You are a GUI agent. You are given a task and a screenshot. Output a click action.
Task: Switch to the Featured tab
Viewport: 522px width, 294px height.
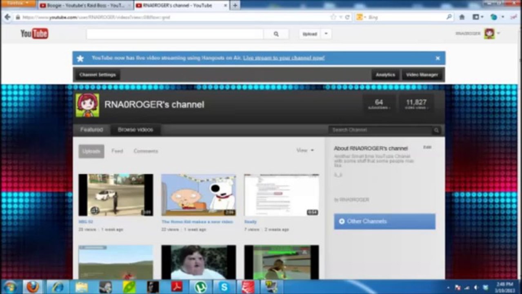pos(91,130)
